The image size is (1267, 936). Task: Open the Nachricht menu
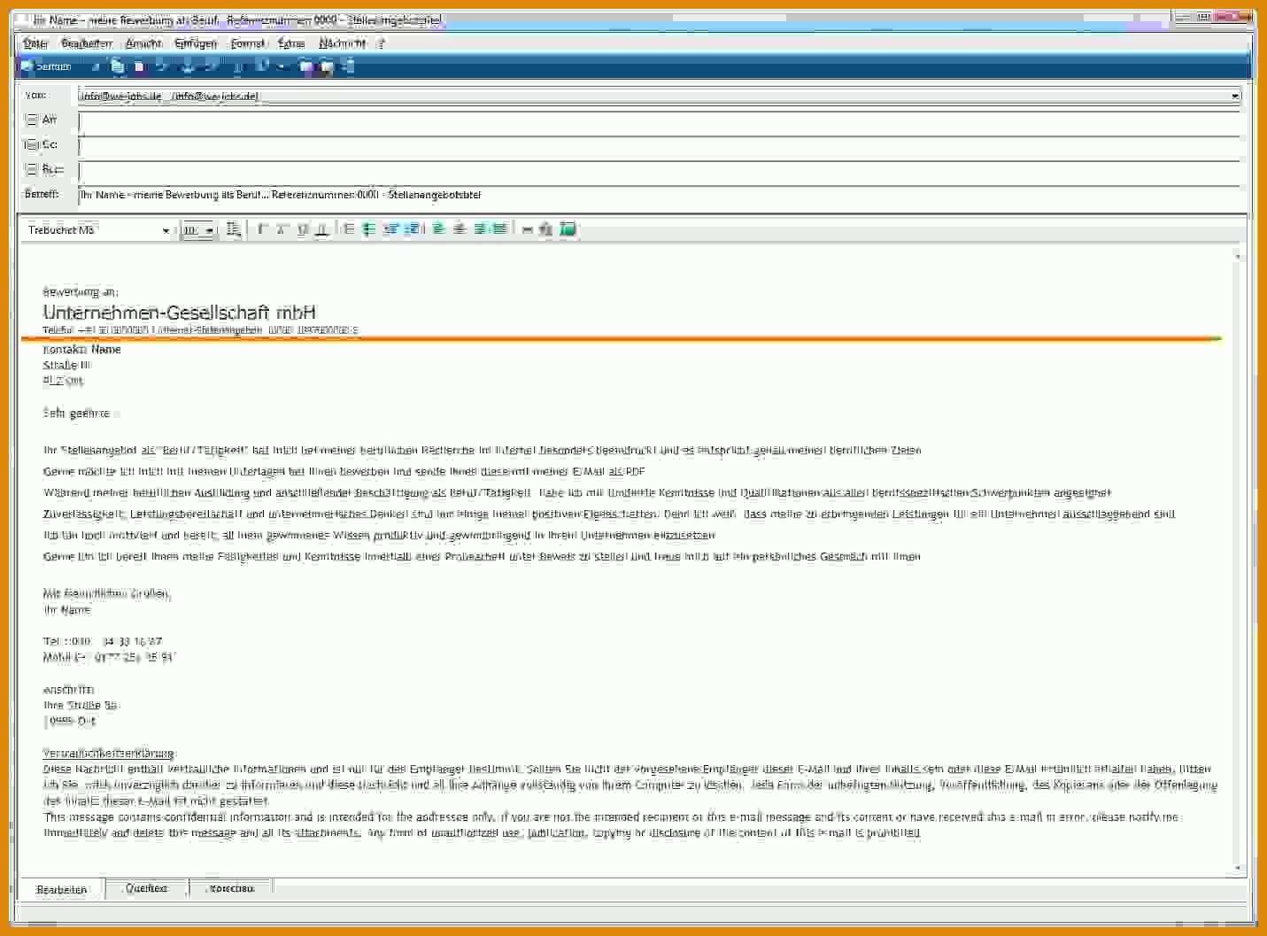point(343,43)
